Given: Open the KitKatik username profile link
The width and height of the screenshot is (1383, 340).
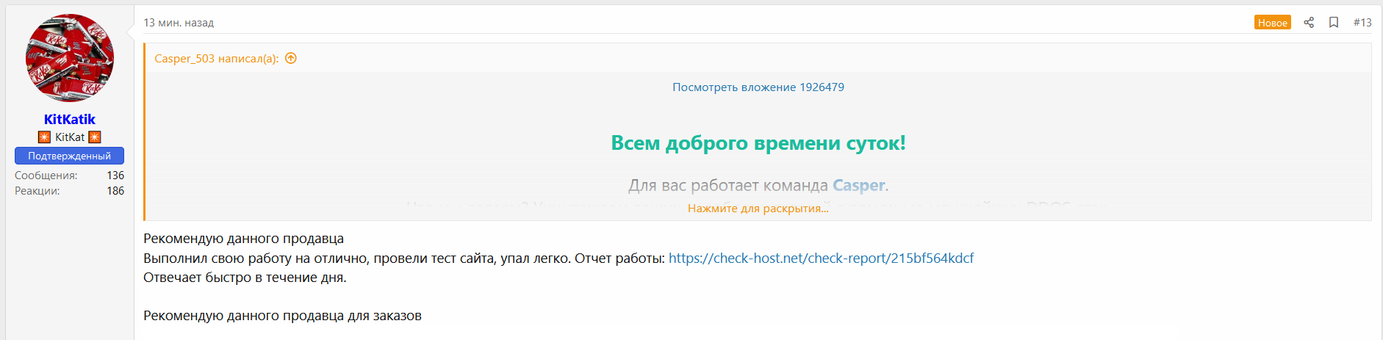Looking at the screenshot, I should pyautogui.click(x=70, y=119).
